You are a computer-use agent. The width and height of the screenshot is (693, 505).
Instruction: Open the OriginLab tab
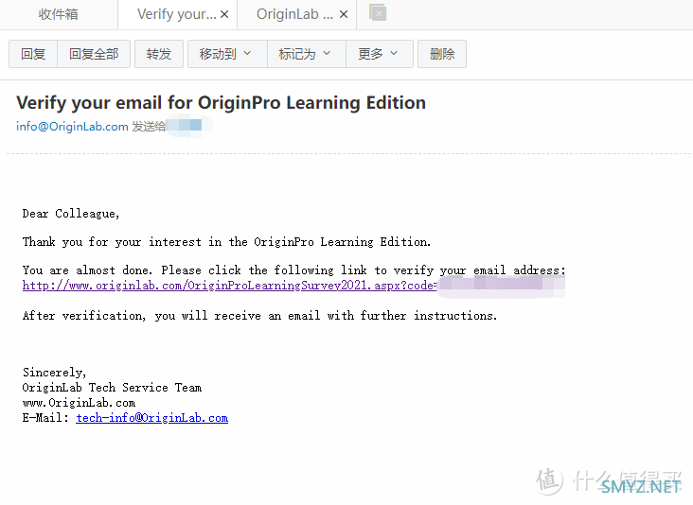click(294, 14)
